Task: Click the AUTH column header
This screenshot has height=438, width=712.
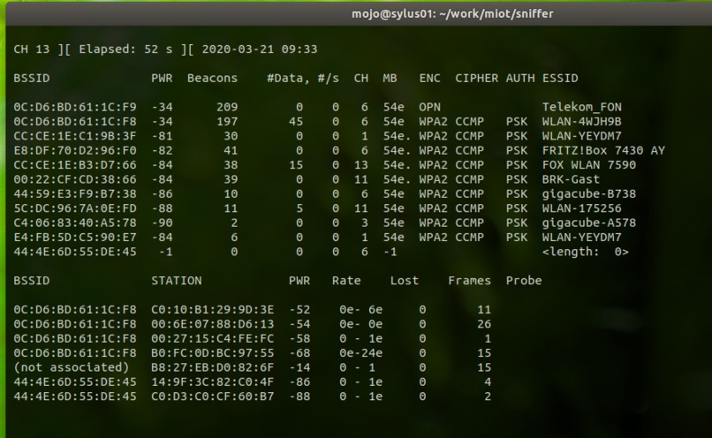Action: click(x=520, y=78)
